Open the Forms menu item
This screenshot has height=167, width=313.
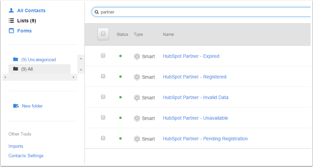[x=24, y=31]
